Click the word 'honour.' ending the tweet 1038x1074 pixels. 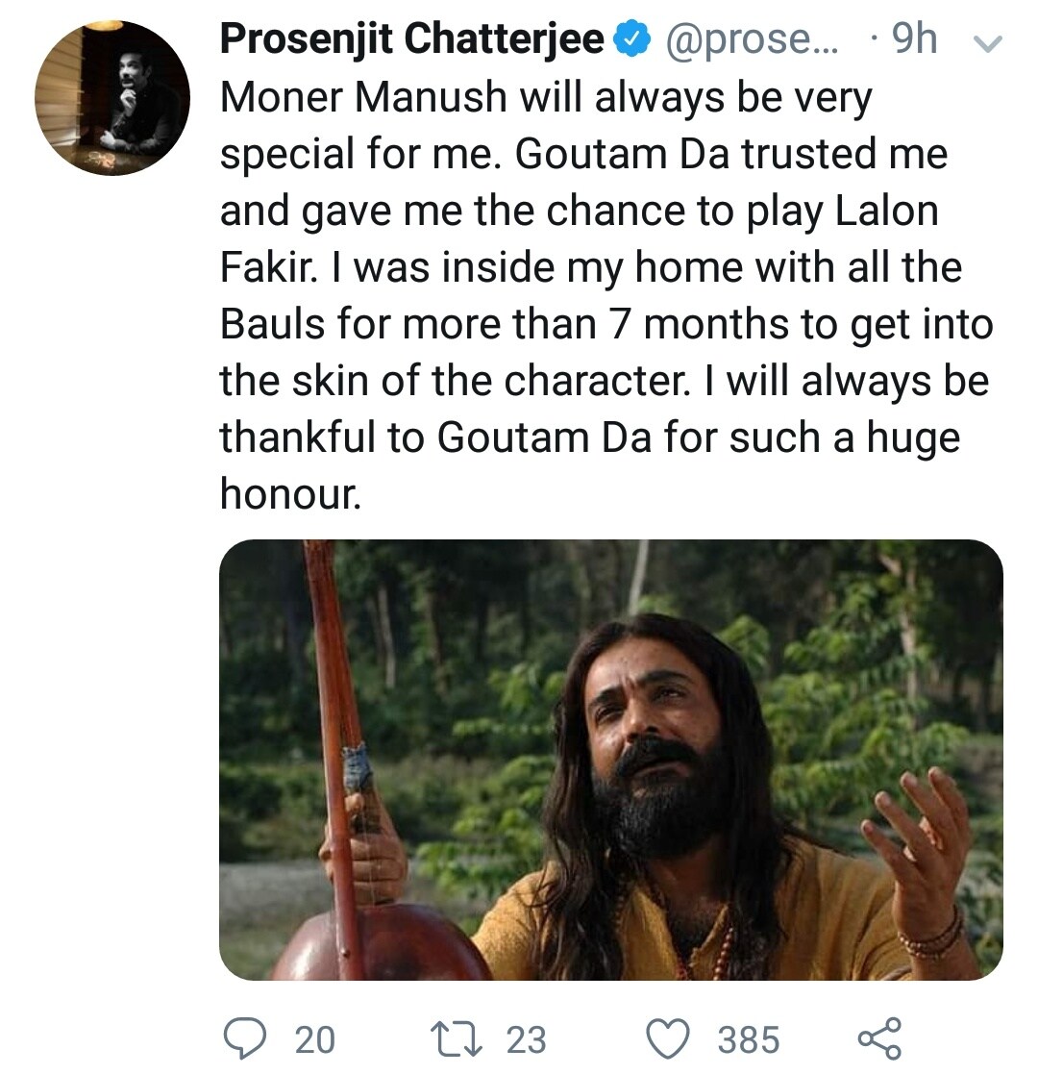point(290,494)
